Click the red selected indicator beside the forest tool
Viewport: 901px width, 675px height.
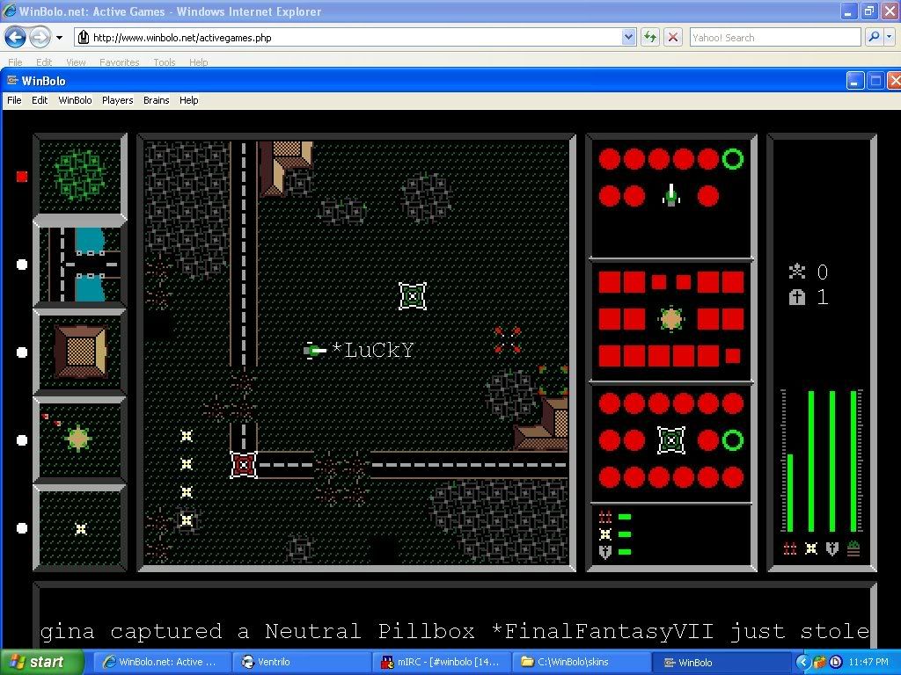pyautogui.click(x=22, y=177)
